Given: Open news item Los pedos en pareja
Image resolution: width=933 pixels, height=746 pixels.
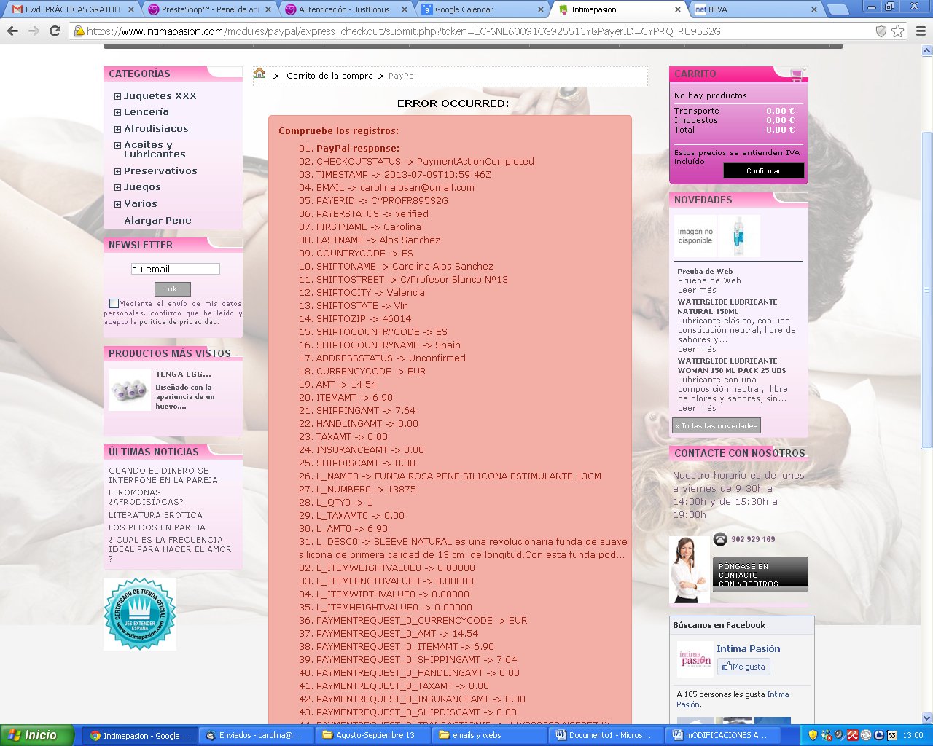Looking at the screenshot, I should tap(157, 527).
